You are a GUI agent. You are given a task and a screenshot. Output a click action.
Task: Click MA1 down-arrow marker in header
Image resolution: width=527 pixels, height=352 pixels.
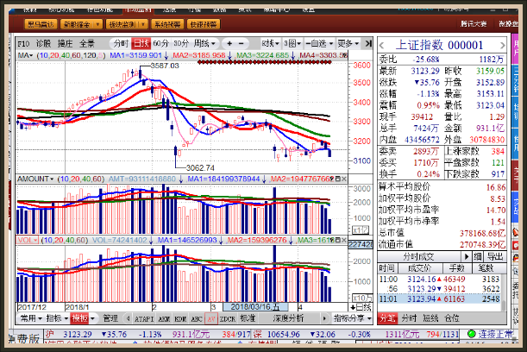(x=166, y=55)
